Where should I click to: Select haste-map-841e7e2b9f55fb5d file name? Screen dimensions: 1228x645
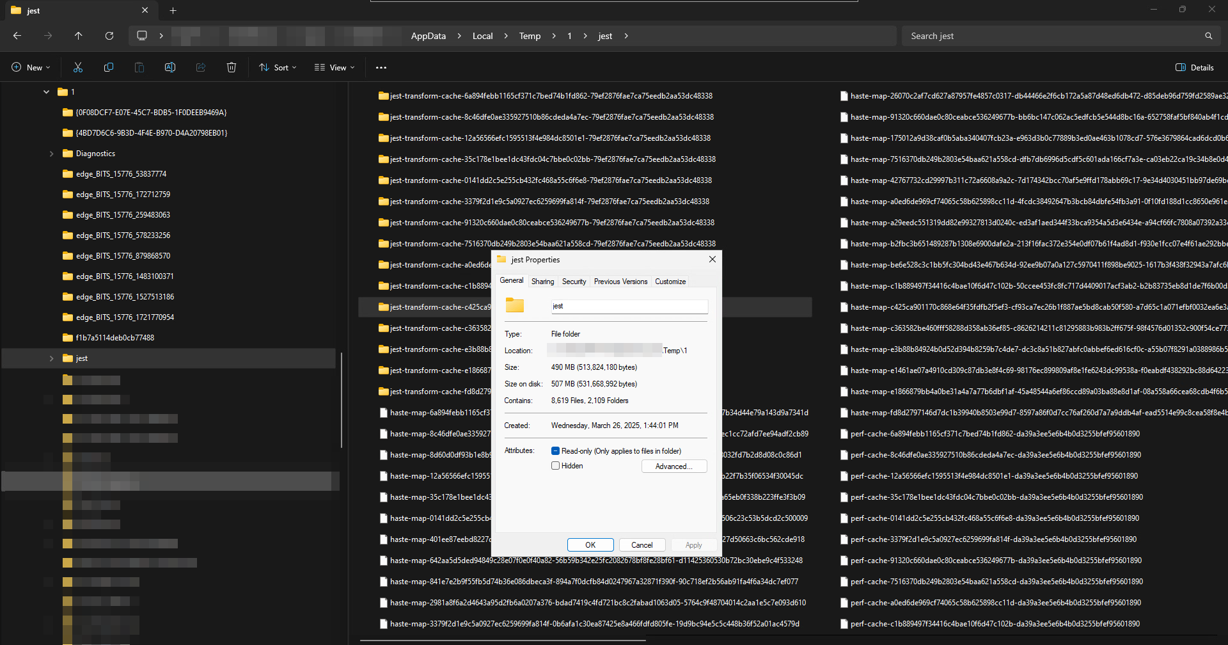594,582
